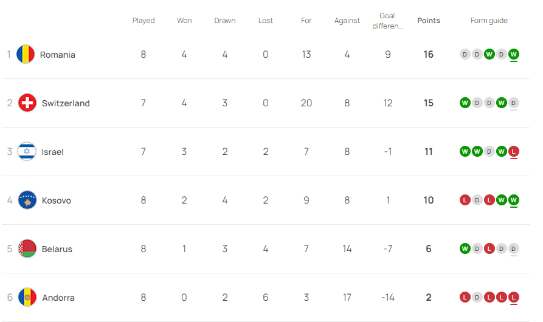Select Kosovo's latest underlined win badge
543x322 pixels.
tap(514, 200)
